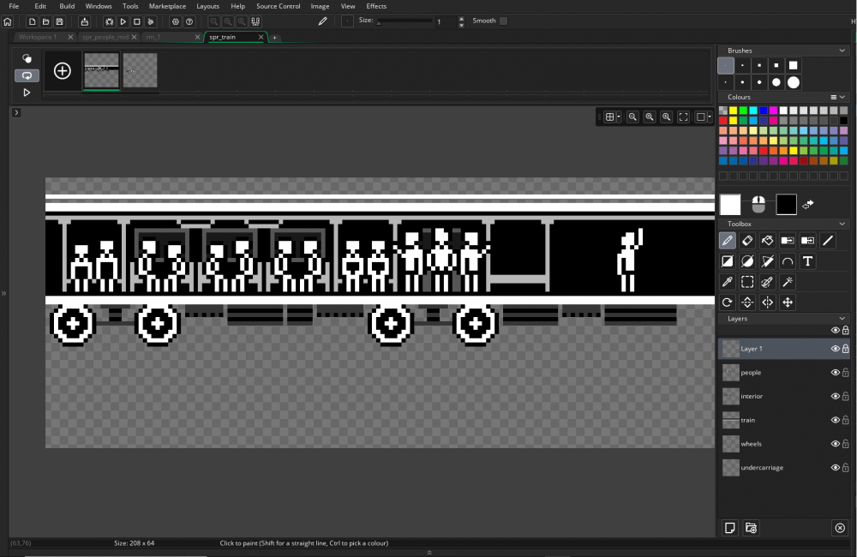Image resolution: width=857 pixels, height=557 pixels.
Task: Pick the Text tool
Action: [x=807, y=261]
